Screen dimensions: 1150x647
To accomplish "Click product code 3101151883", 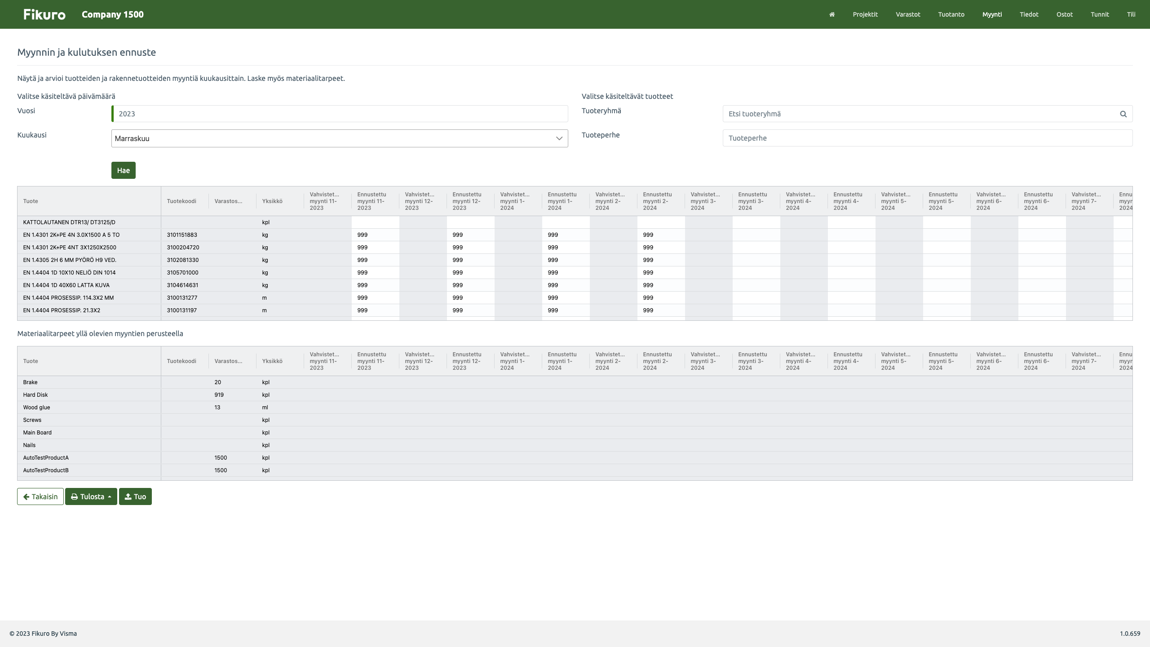I will (x=182, y=235).
